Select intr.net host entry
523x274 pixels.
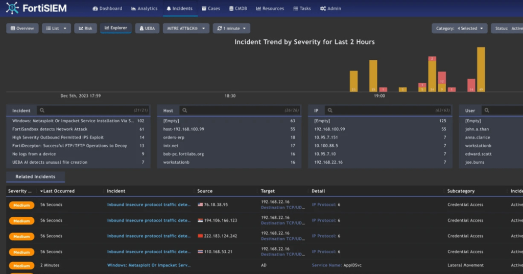pos(229,146)
